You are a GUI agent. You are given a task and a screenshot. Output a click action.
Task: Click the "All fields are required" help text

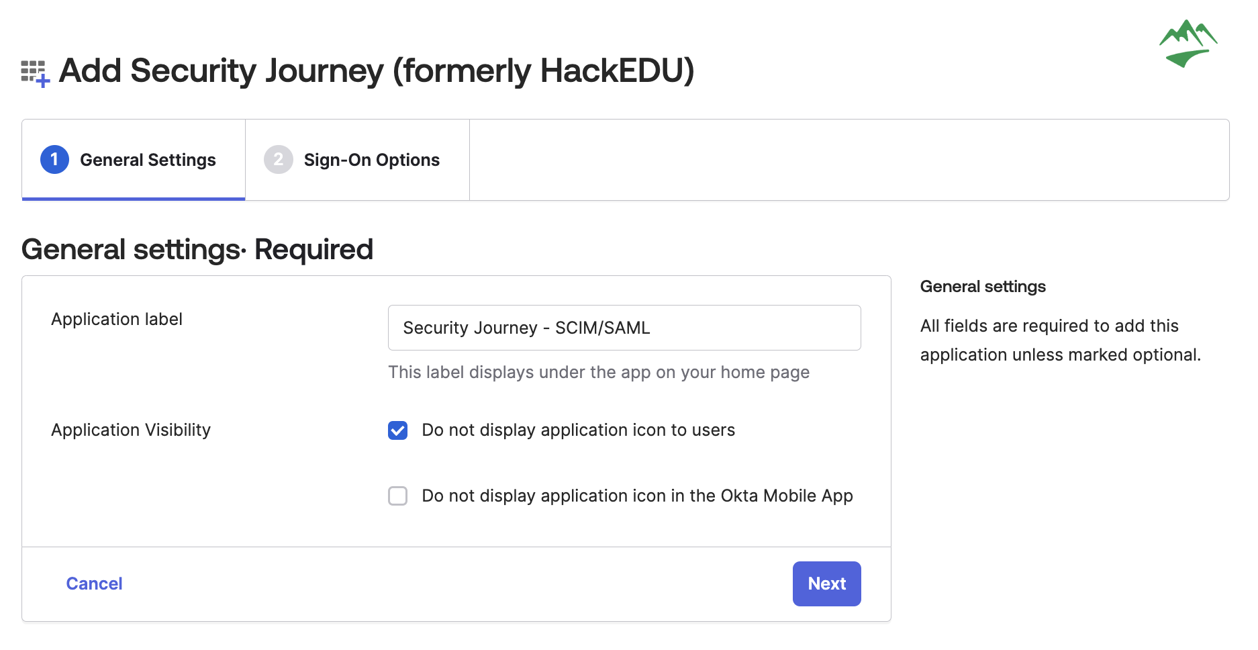[1061, 340]
